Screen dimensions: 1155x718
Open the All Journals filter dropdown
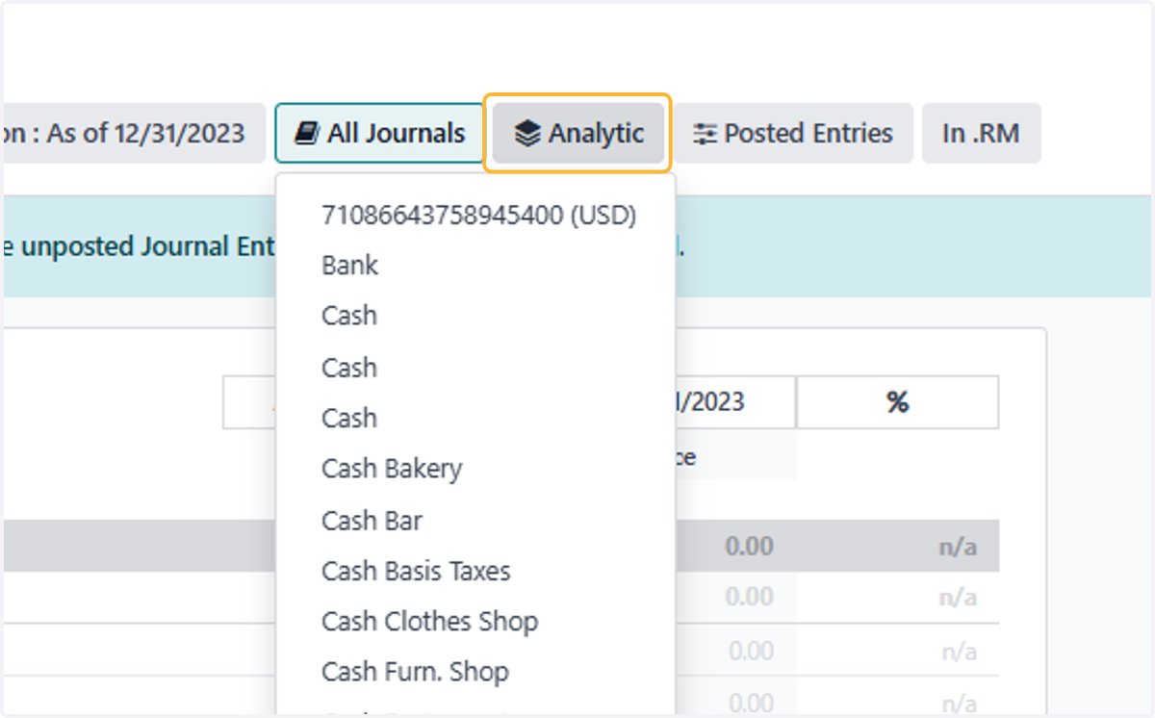coord(379,133)
